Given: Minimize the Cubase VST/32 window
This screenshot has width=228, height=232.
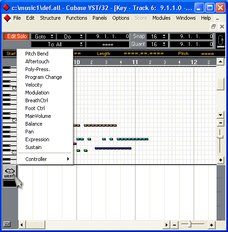Looking at the screenshot, I should click(x=199, y=7).
